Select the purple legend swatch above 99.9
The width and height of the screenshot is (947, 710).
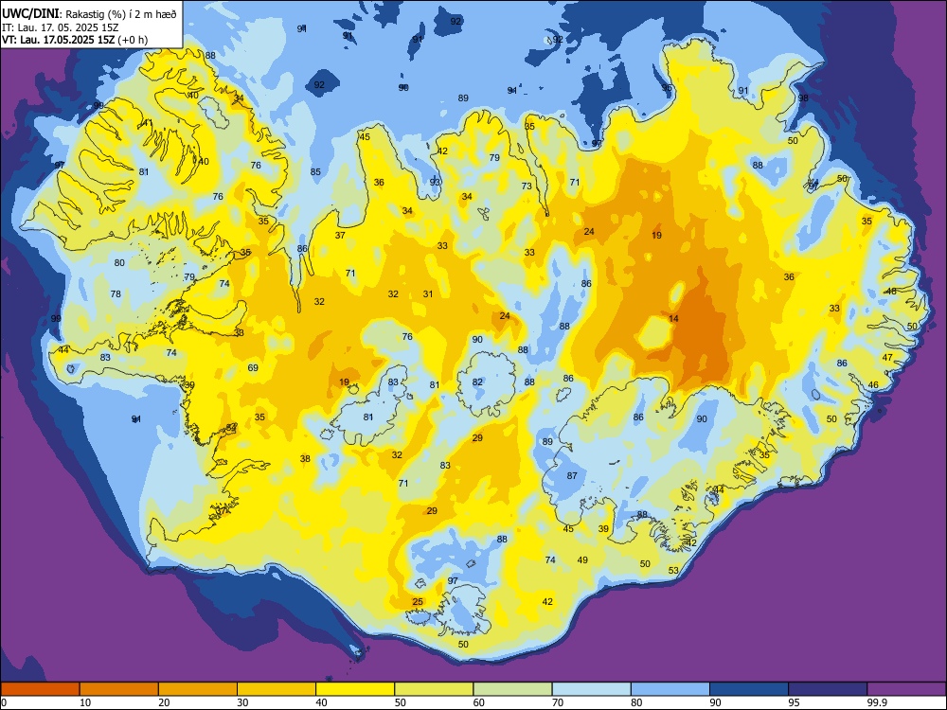(x=906, y=689)
